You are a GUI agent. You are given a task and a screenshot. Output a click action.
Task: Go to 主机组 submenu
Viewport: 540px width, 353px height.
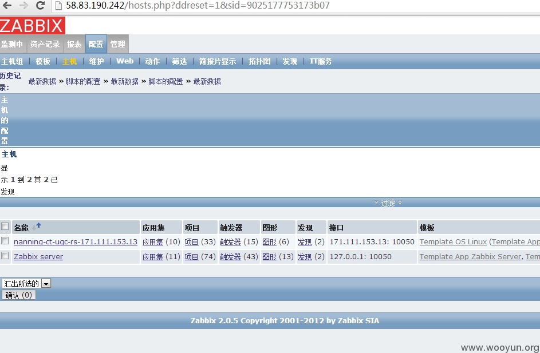[12, 61]
